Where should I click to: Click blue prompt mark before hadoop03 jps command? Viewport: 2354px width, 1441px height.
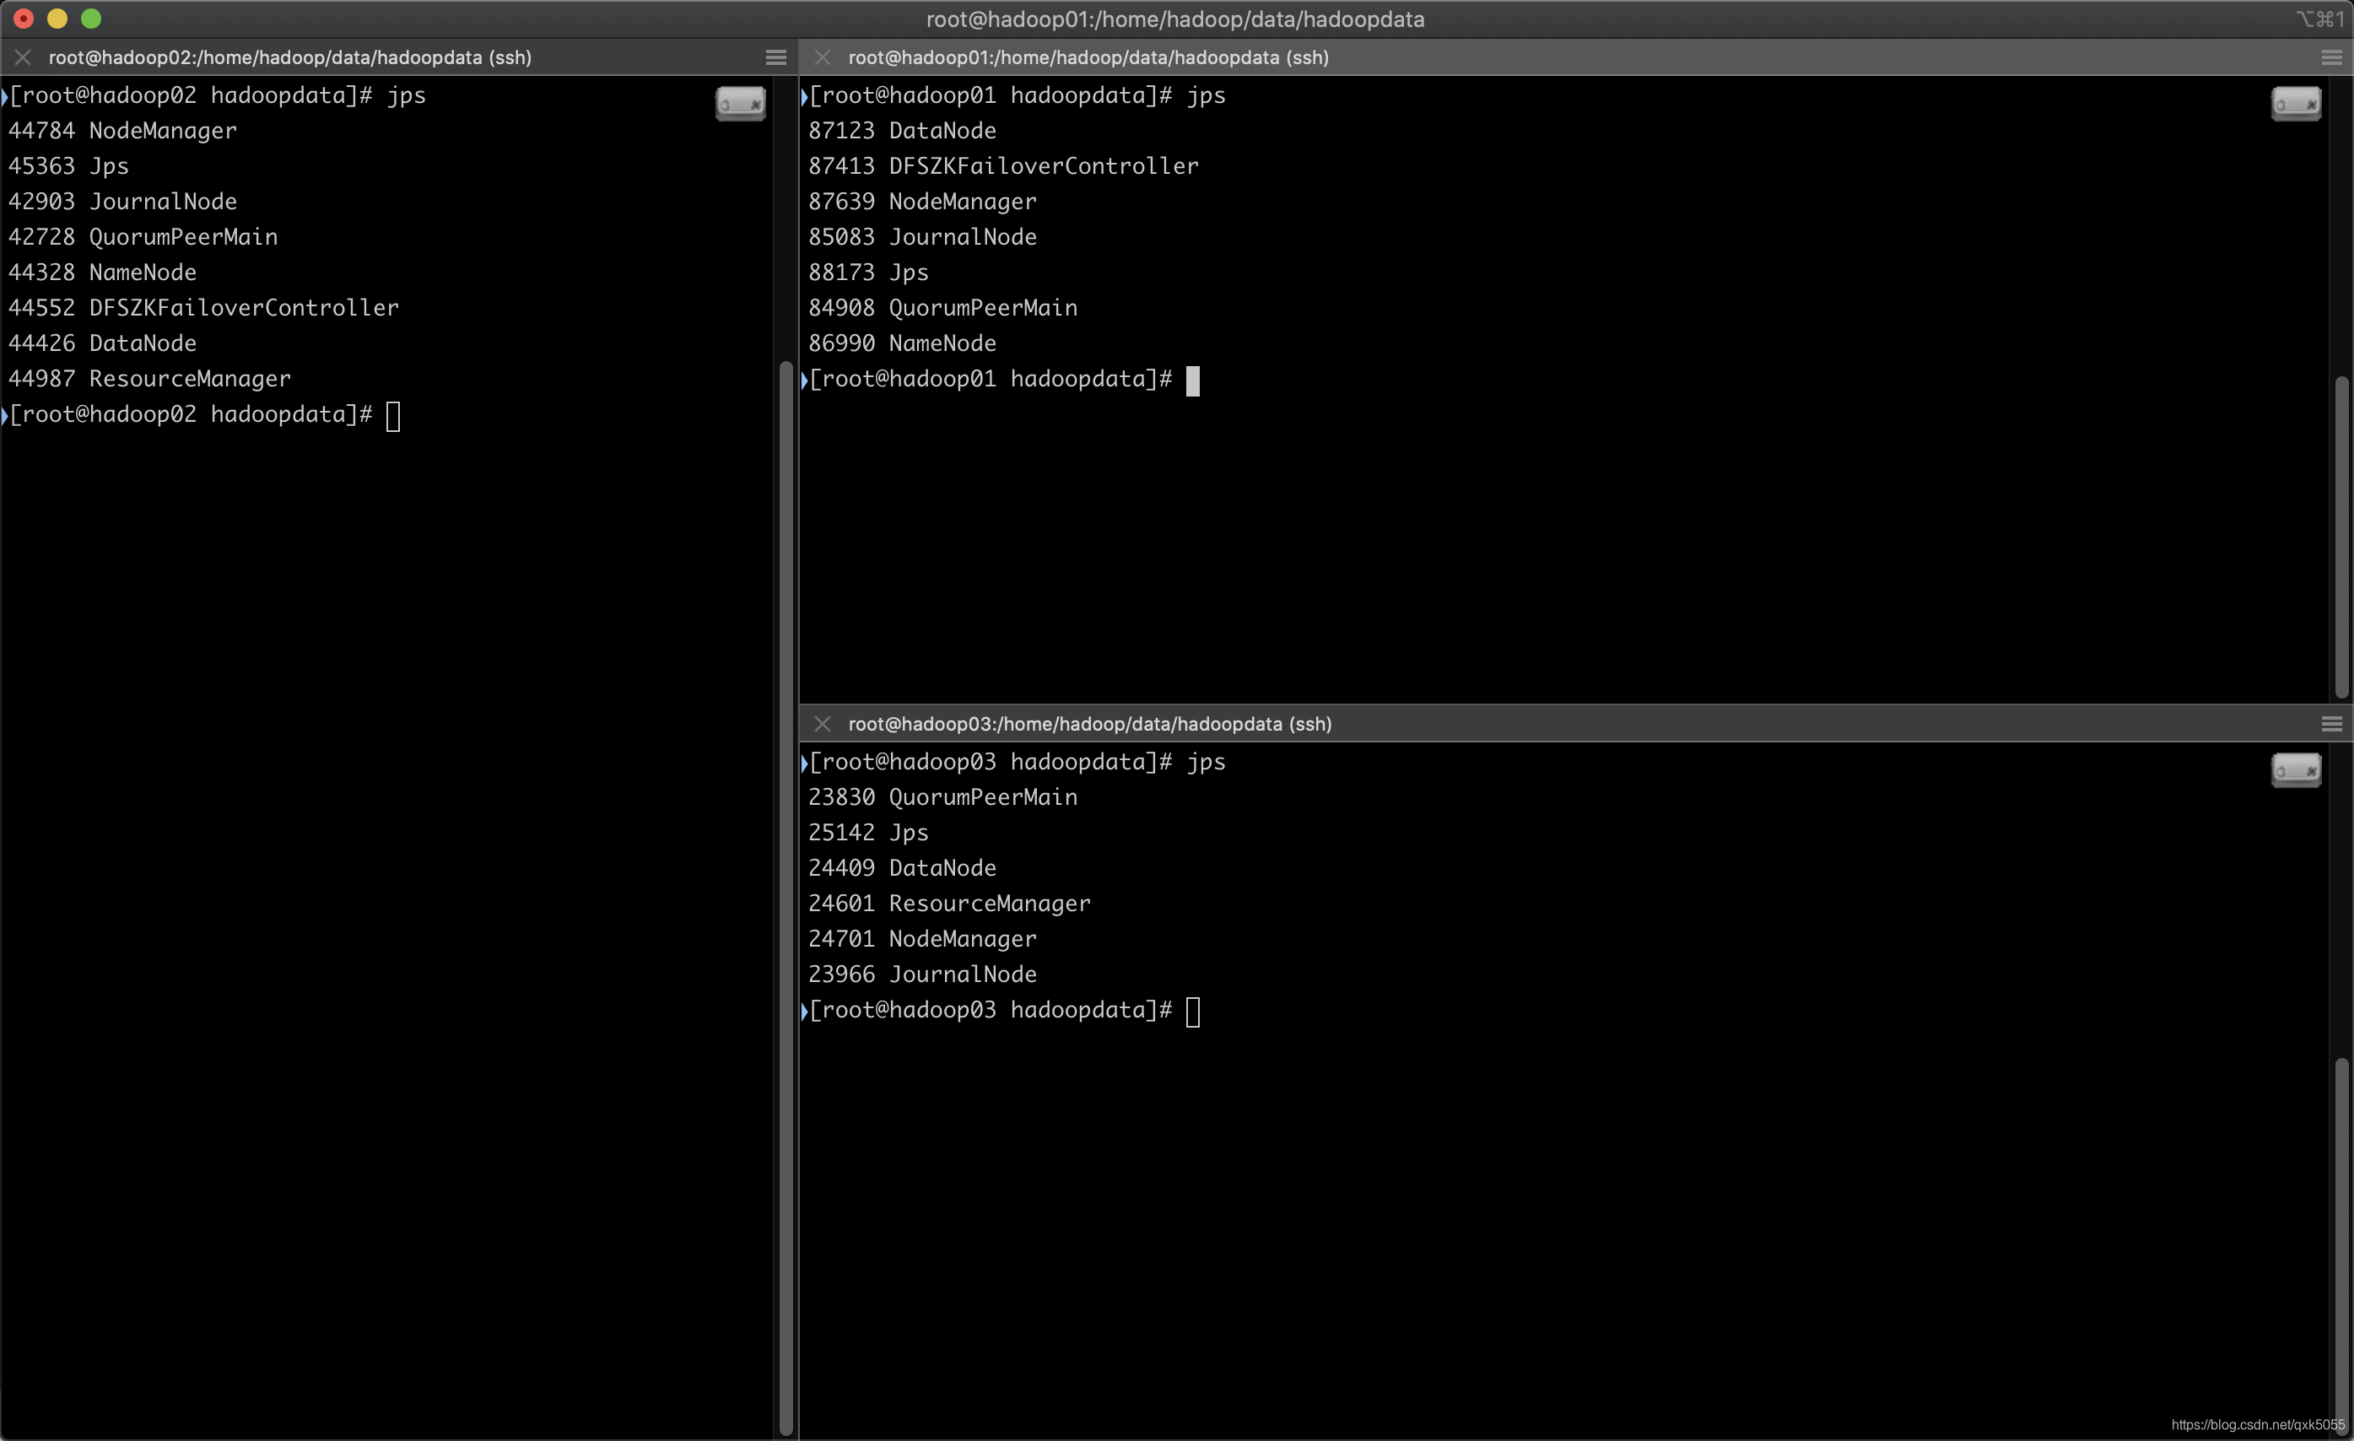(804, 763)
